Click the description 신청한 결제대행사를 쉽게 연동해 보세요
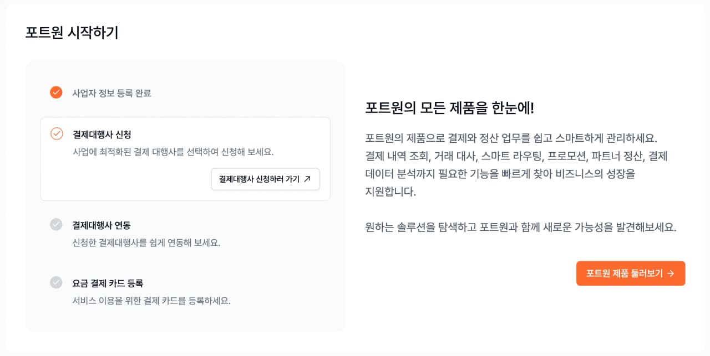Image resolution: width=710 pixels, height=356 pixels. (146, 243)
